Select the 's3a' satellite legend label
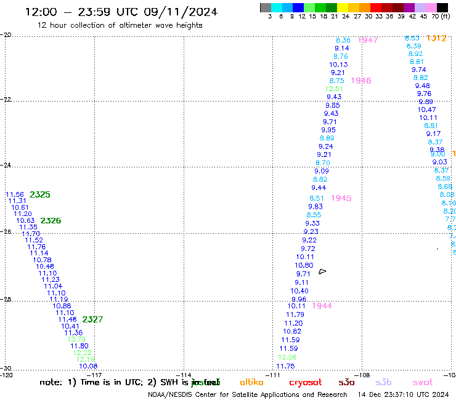 tap(346, 383)
